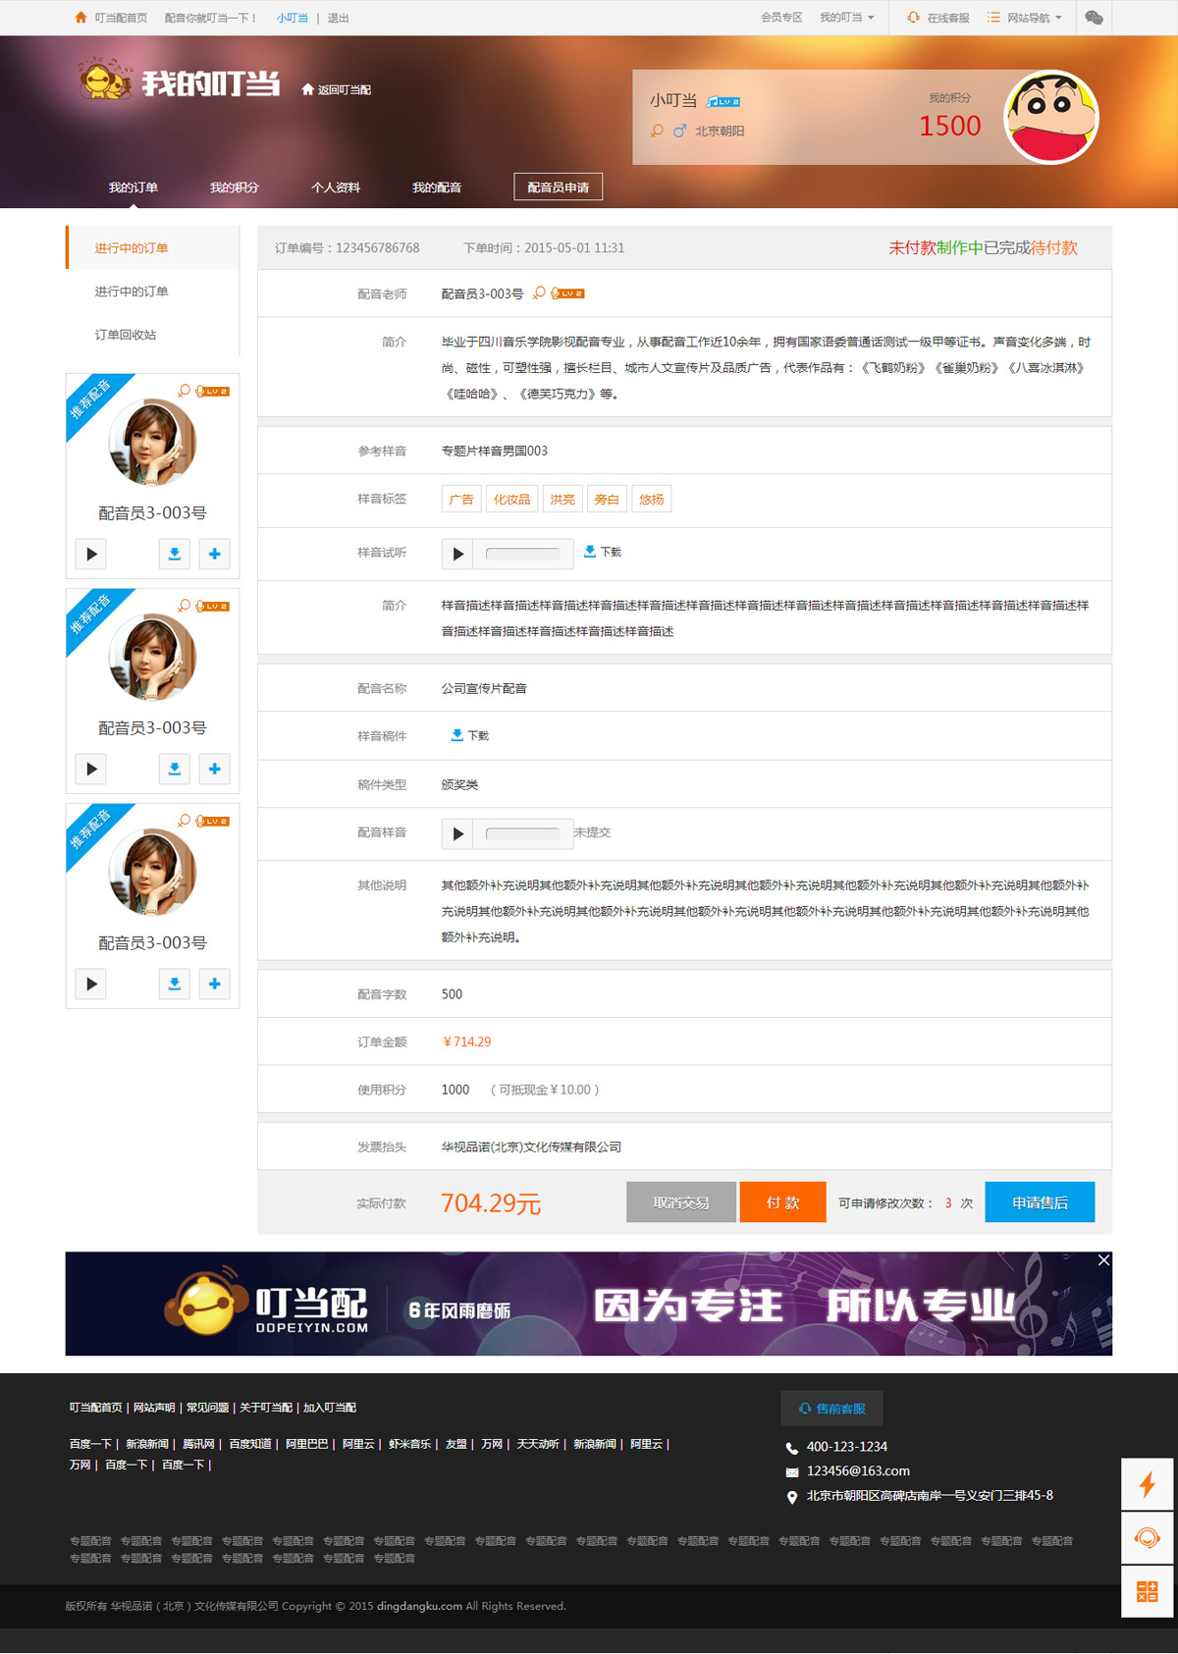
Task: Click the floating customer service headset icon
Action: click(x=1148, y=1538)
